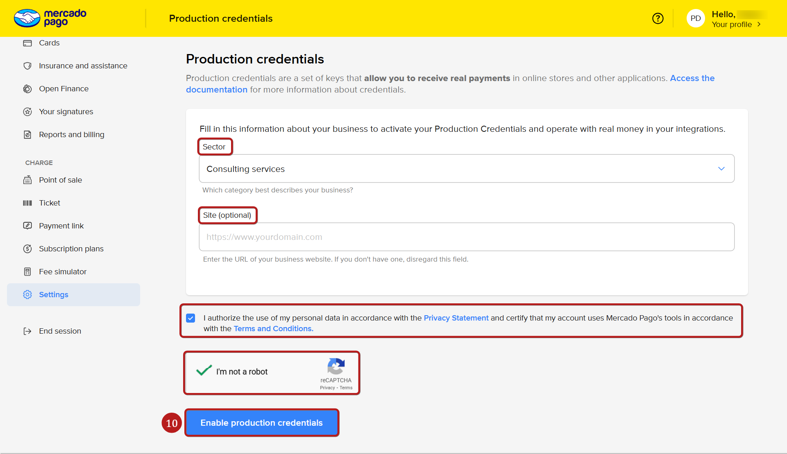Expand Your profile chevron arrow
The width and height of the screenshot is (787, 454).
pyautogui.click(x=759, y=25)
